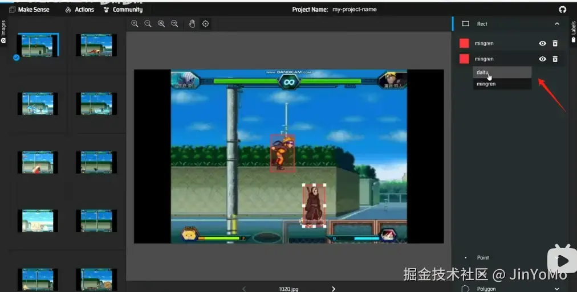The image size is (577, 292).
Task: Click the red swatch of topmost mingren row
Action: coord(464,43)
